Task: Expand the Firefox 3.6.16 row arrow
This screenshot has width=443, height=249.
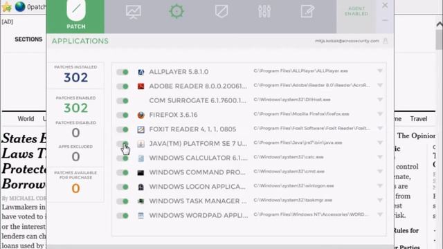Action: [380, 114]
